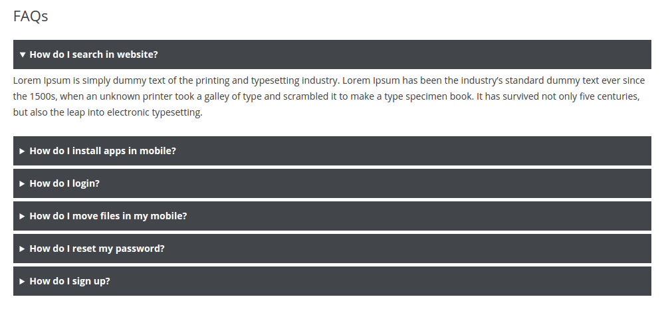
Task: Expand triangle next to install apps in mobile
Action: click(x=22, y=152)
